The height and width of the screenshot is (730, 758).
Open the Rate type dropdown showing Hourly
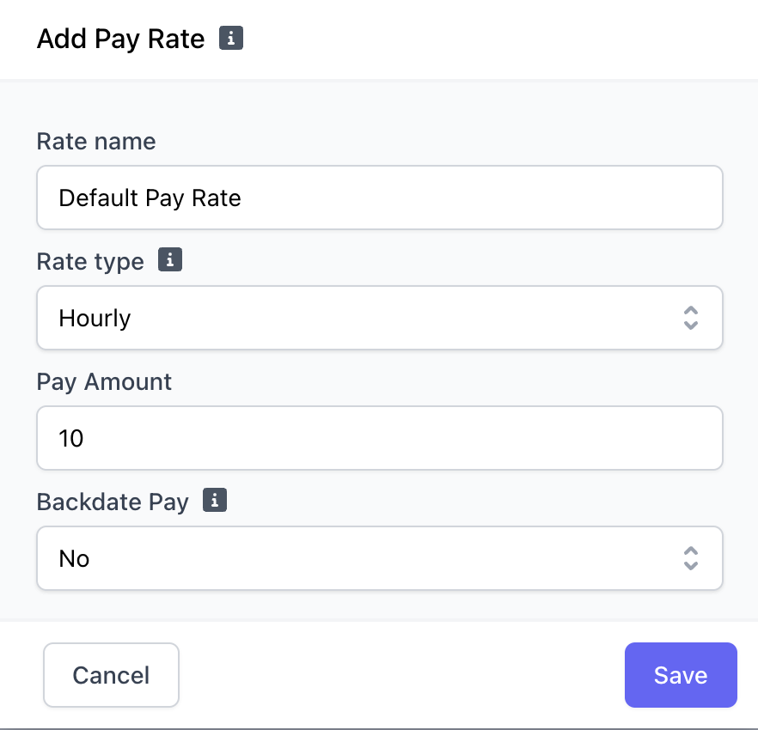point(379,318)
